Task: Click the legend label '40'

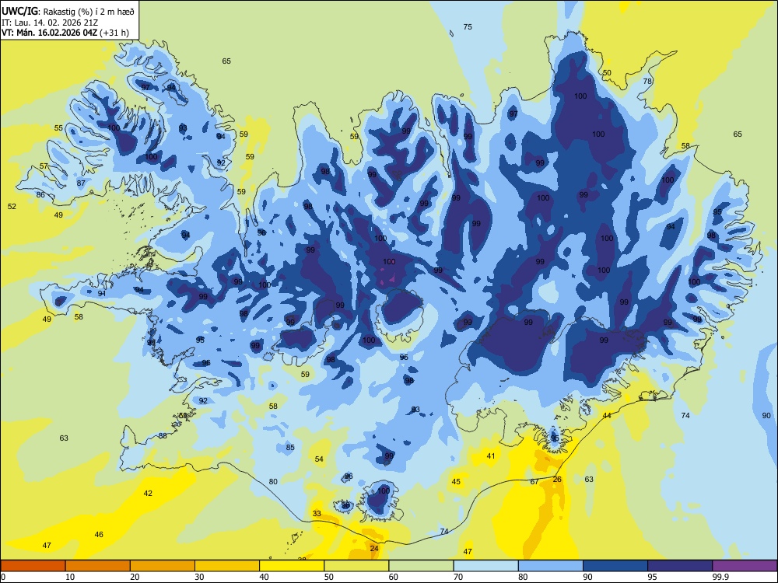Action: [264, 577]
